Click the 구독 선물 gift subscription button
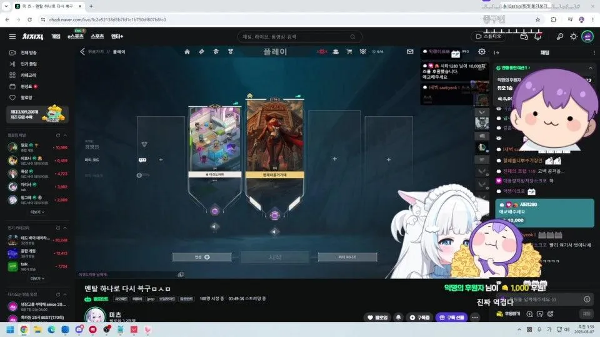The height and width of the screenshot is (337, 600). [452, 318]
